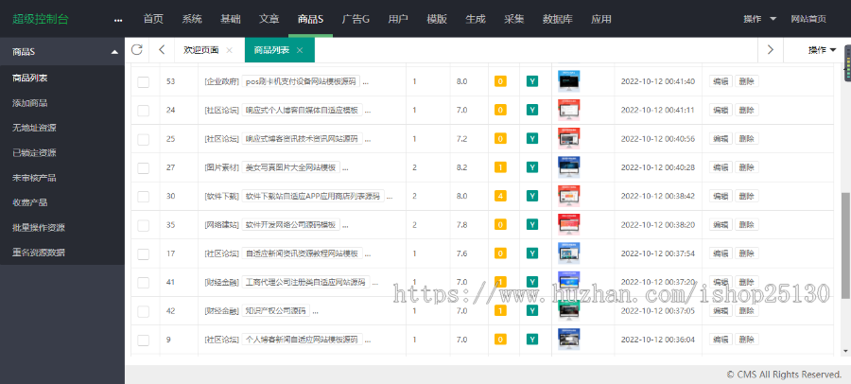Click the left arrow to scroll tabs back
Screen dimensions: 851x384
tap(162, 50)
